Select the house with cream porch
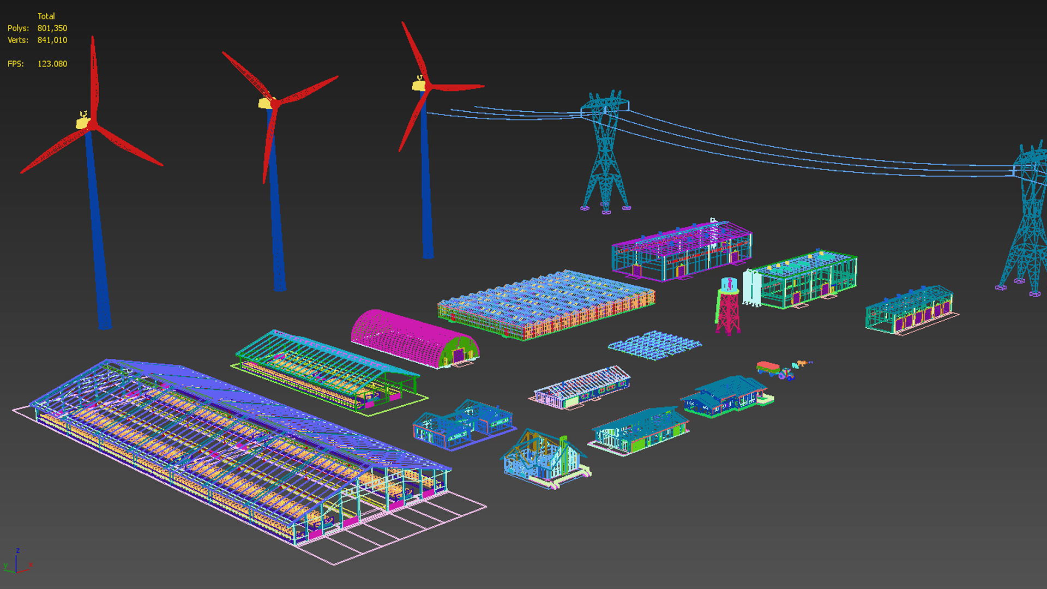1047x589 pixels. pos(545,459)
